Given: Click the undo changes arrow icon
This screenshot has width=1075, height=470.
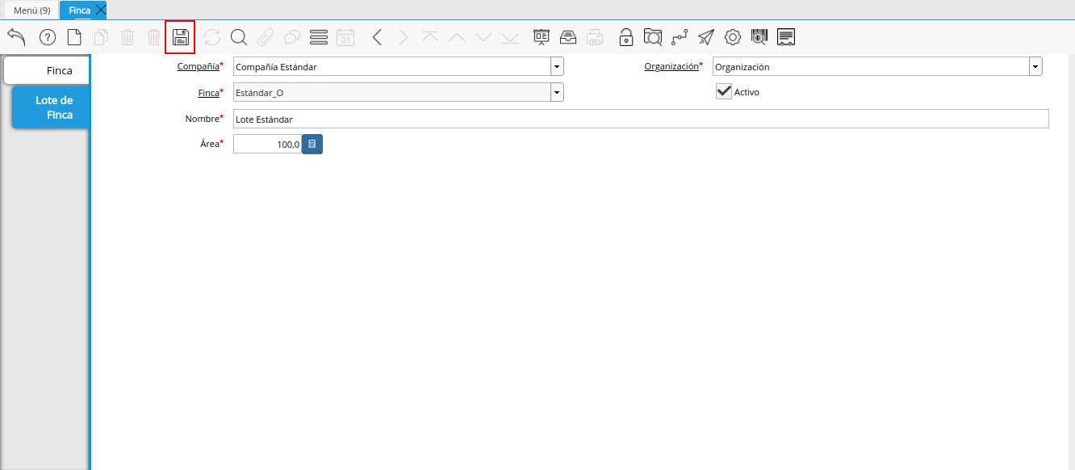Looking at the screenshot, I should click(x=16, y=36).
